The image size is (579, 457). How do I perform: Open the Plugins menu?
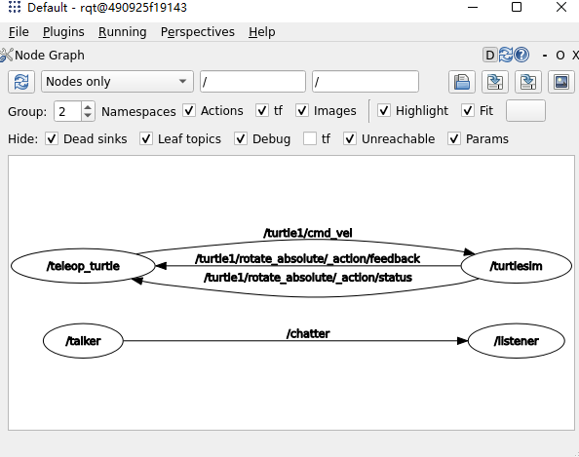pyautogui.click(x=63, y=32)
